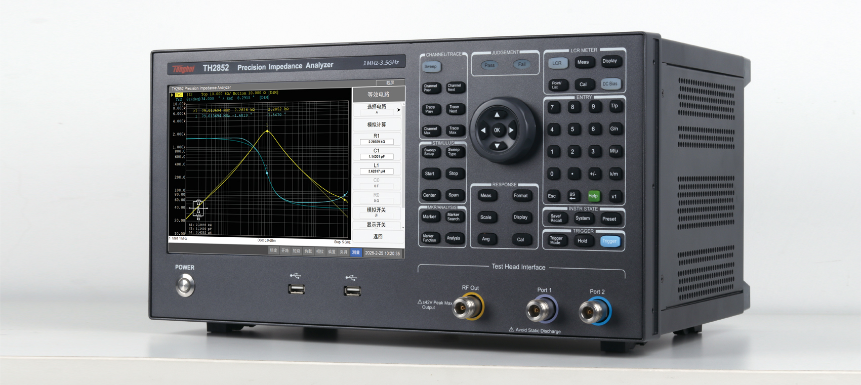Select the 测量 tab in the status bar

click(356, 252)
